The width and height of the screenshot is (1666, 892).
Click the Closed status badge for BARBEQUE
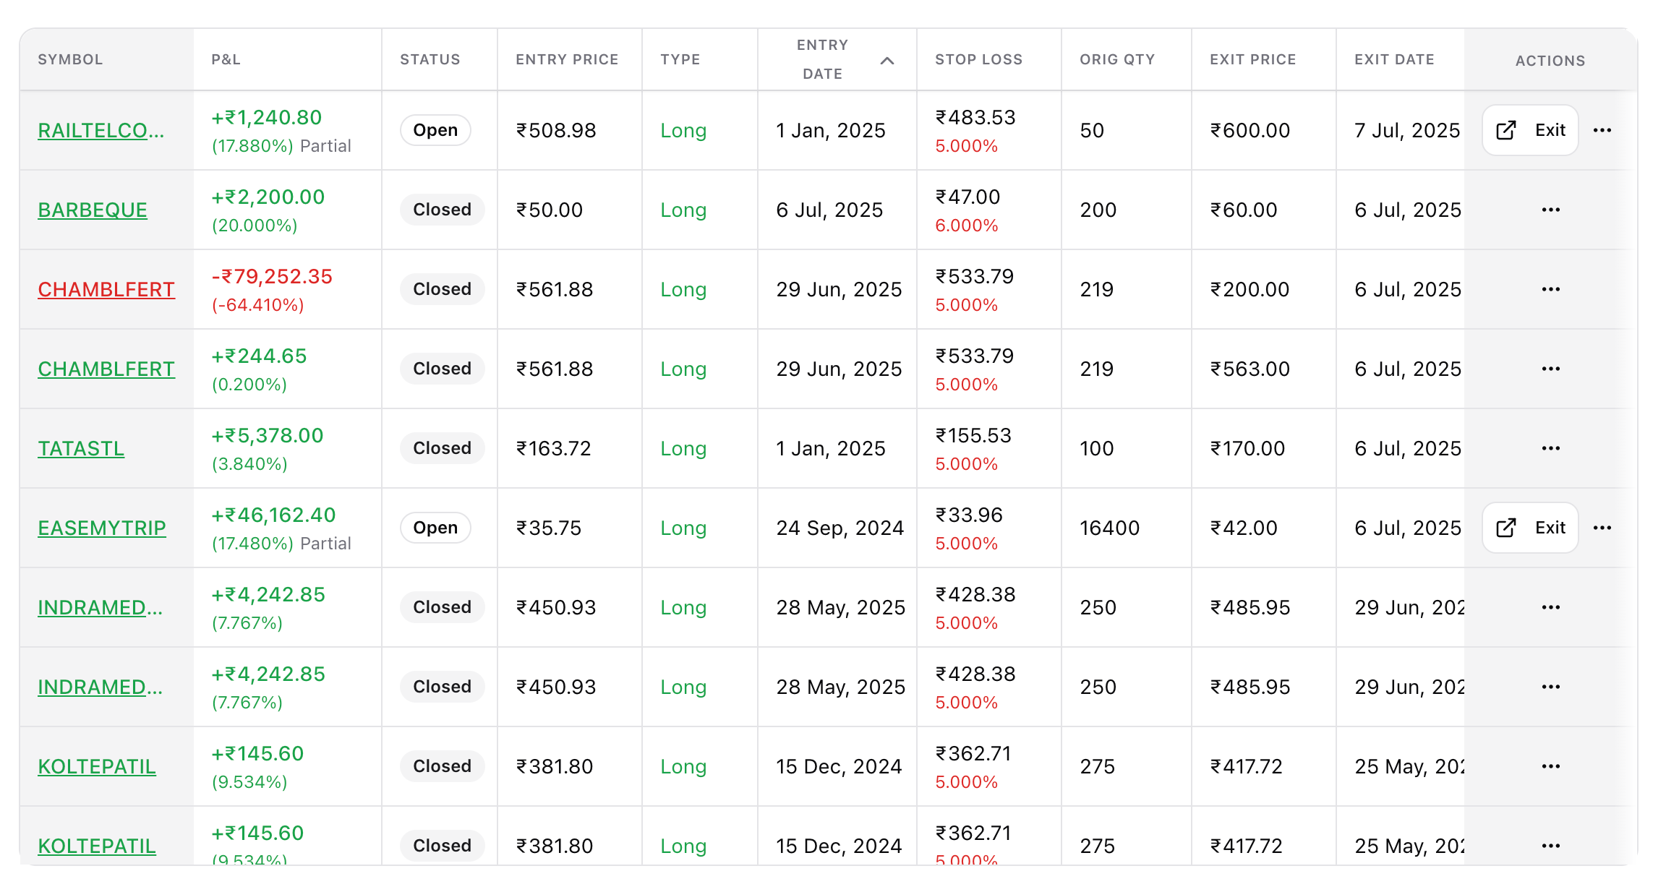(442, 210)
